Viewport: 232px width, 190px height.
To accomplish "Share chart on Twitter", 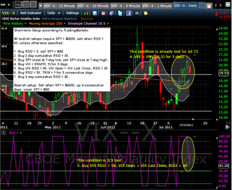I will 120,13.
